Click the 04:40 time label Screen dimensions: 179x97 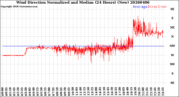(x=34, y=92)
